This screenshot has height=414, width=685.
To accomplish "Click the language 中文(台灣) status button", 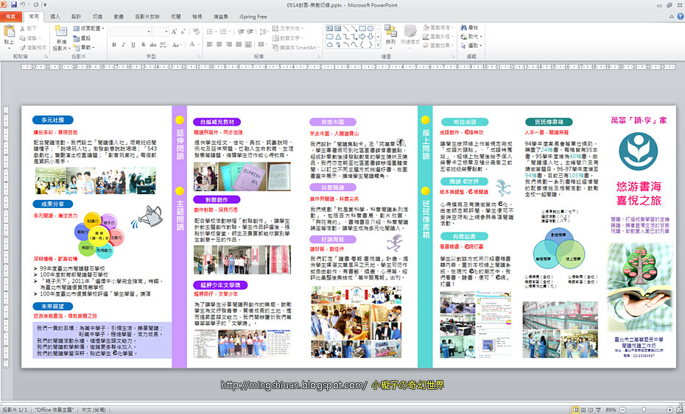I will (94, 410).
